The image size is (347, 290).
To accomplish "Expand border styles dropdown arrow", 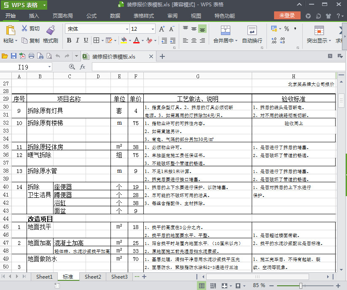I will (102, 40).
